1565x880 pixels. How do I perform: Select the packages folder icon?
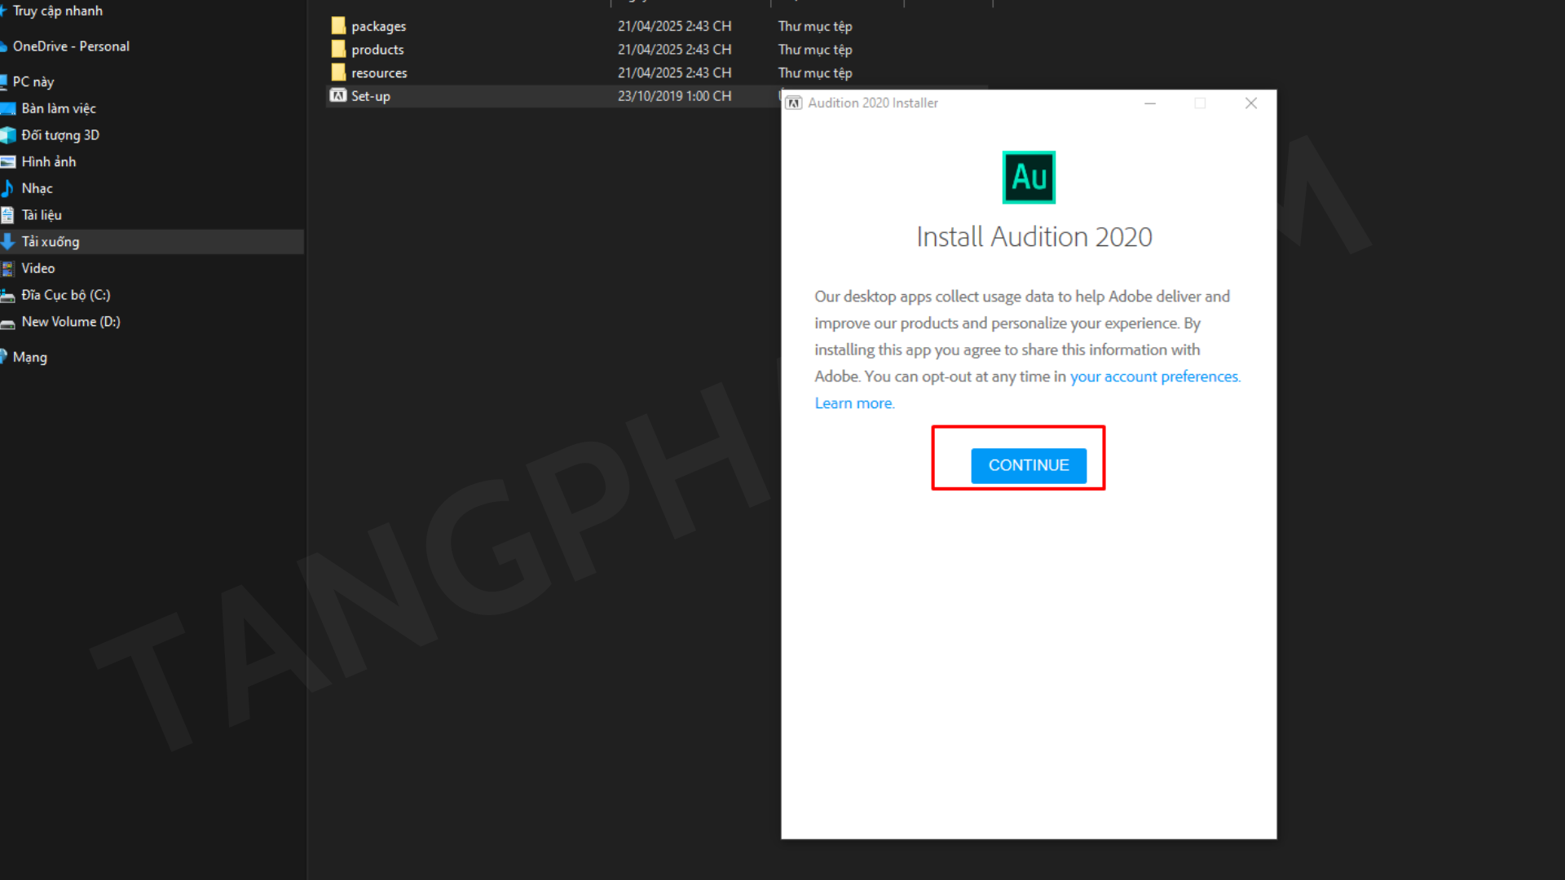338,26
